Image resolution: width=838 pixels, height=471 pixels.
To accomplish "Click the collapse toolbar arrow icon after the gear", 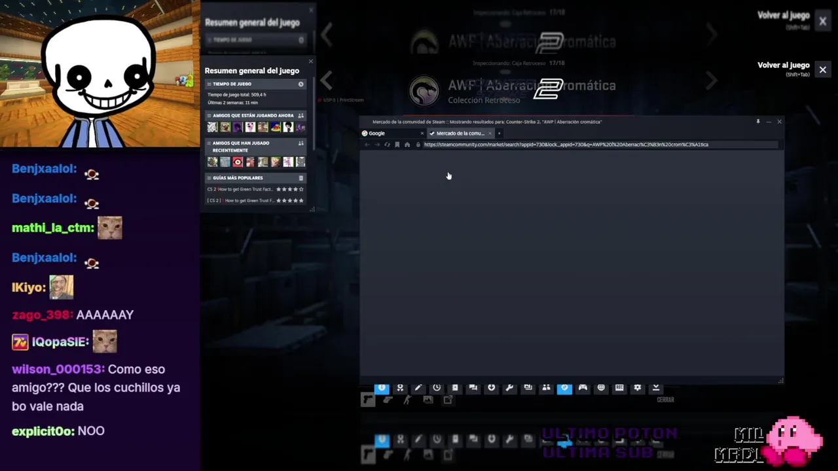I will coord(655,388).
